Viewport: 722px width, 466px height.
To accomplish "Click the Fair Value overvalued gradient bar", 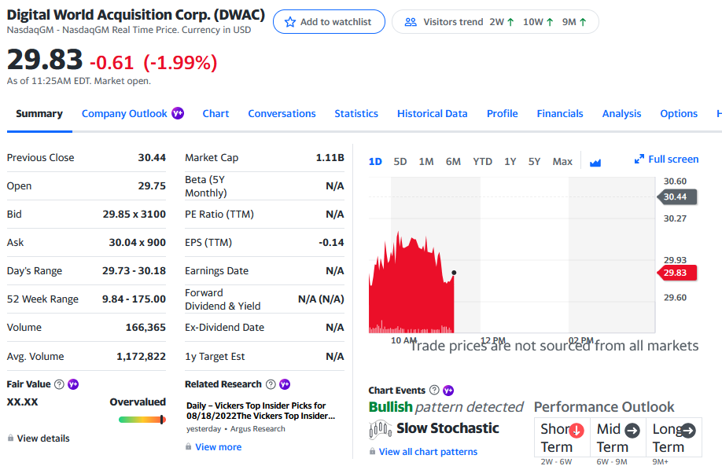I will [142, 420].
